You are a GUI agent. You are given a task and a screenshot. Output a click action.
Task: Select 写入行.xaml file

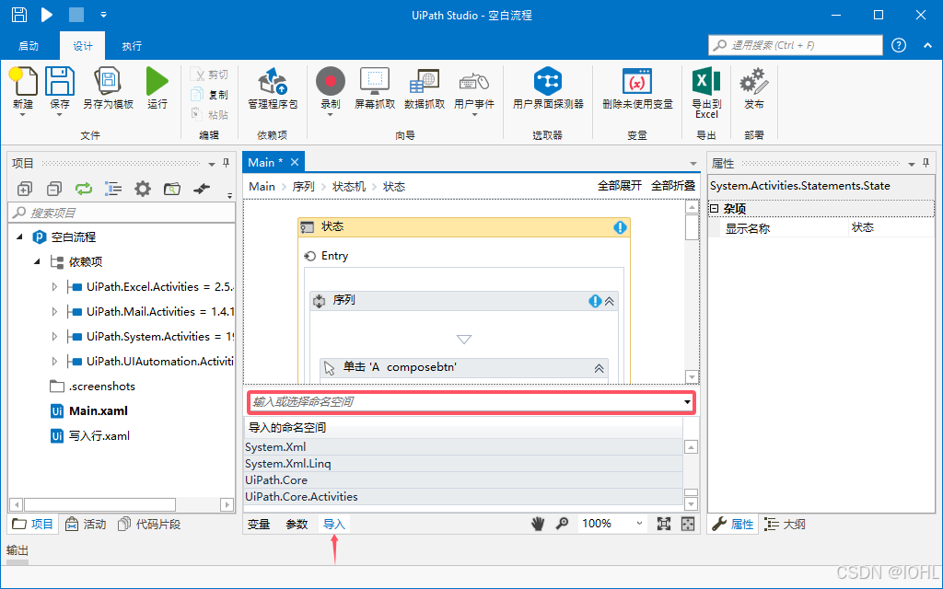pos(99,435)
